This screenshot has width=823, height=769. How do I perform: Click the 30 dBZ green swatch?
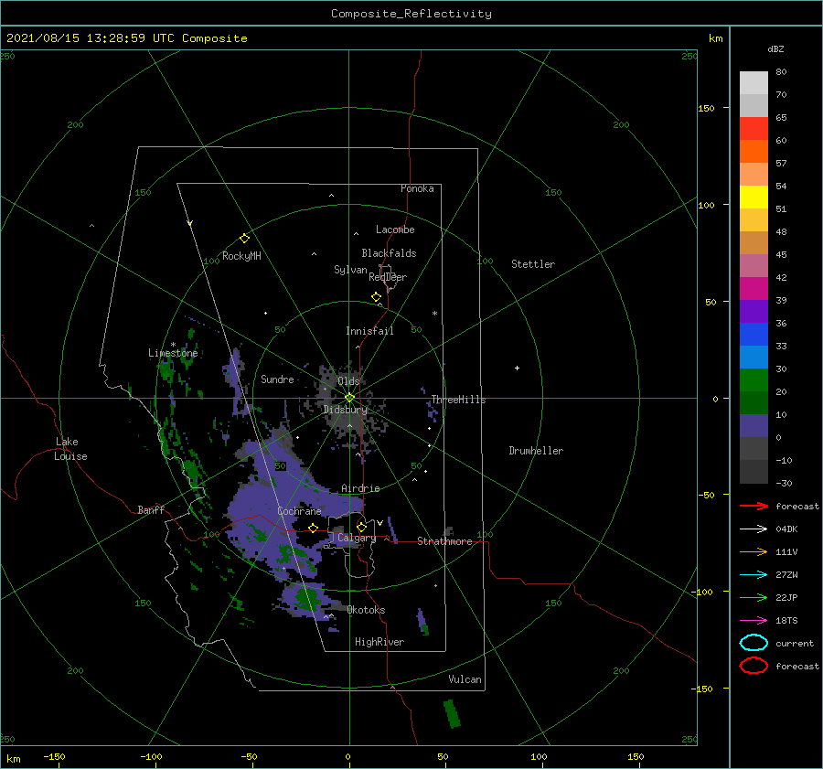[754, 379]
